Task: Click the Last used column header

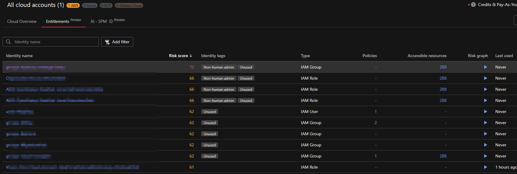Action: click(504, 56)
